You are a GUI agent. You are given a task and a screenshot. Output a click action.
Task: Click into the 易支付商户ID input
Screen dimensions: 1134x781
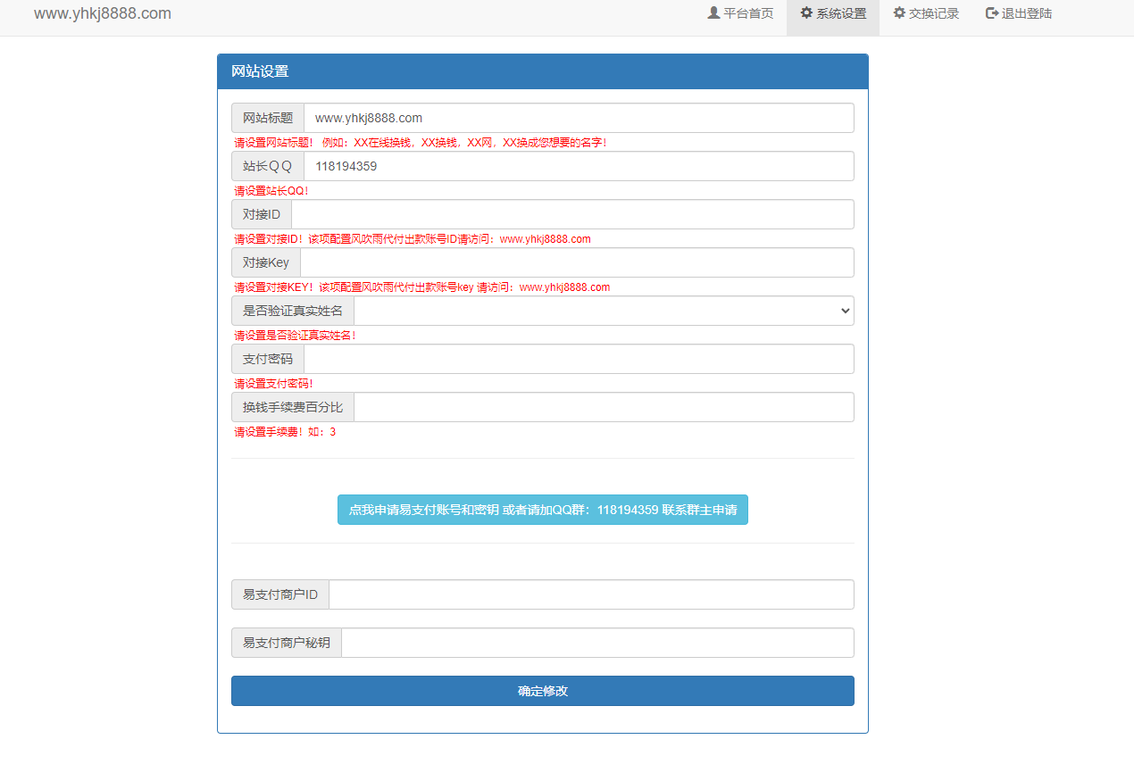click(591, 594)
